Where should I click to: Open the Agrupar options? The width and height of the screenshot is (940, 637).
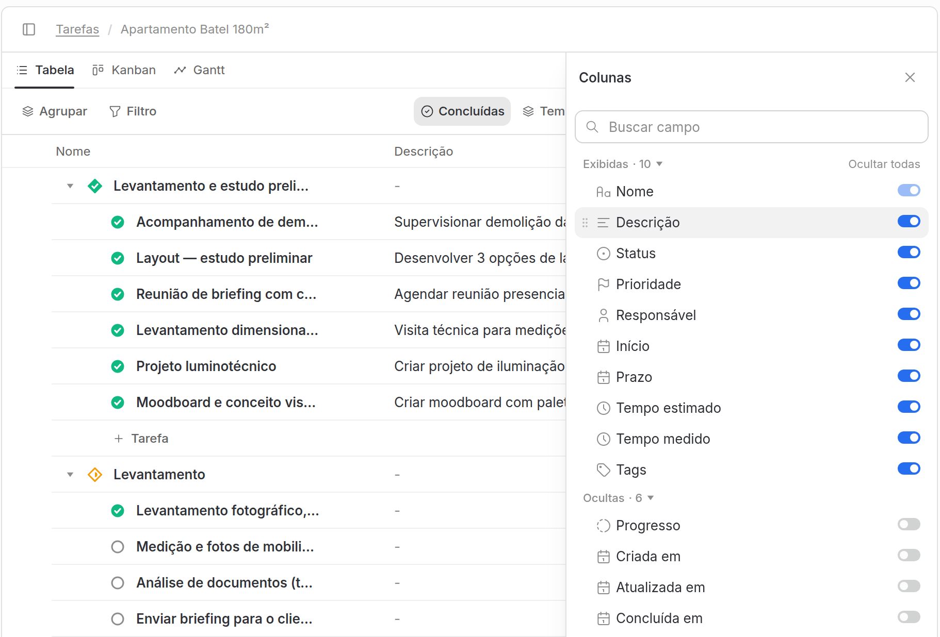click(55, 111)
